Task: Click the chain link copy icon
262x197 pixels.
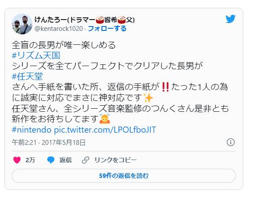Action: click(x=86, y=160)
